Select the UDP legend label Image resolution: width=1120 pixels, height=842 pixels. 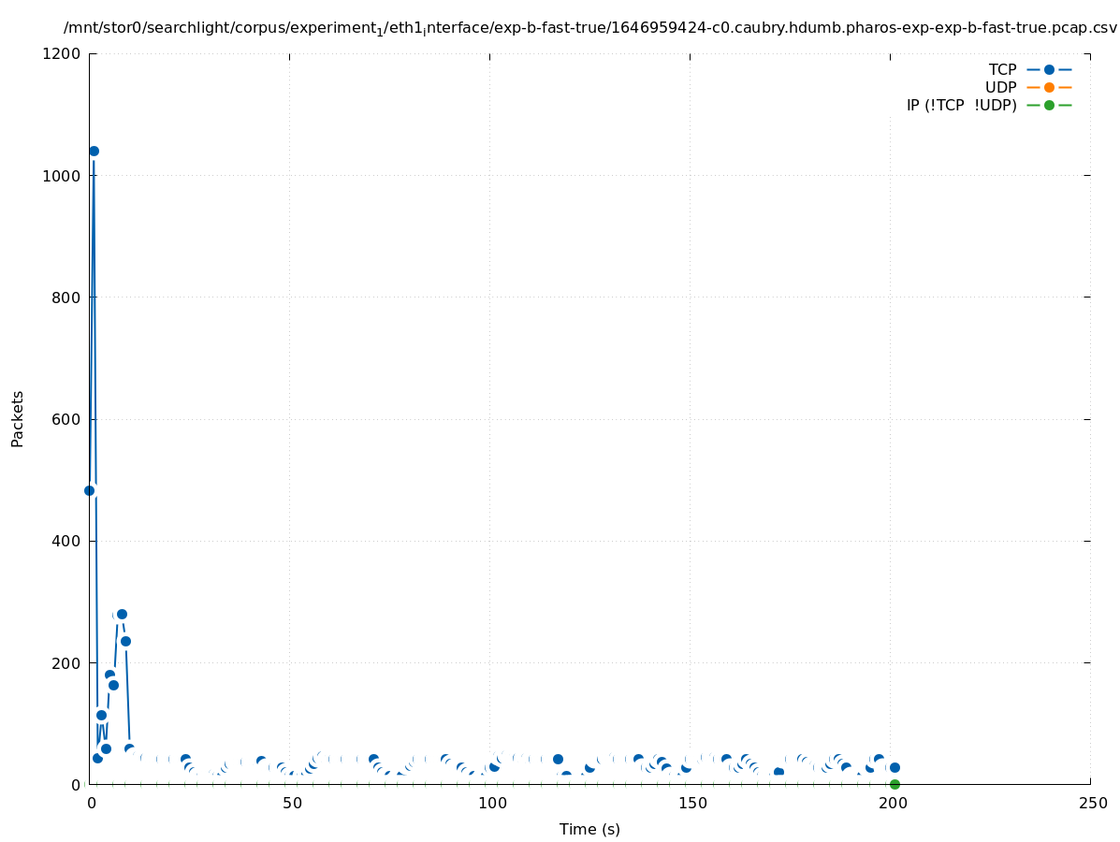point(1000,88)
